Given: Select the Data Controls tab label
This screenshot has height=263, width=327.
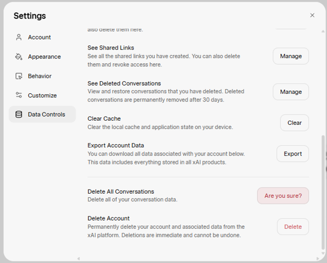Looking at the screenshot, I should tap(47, 114).
